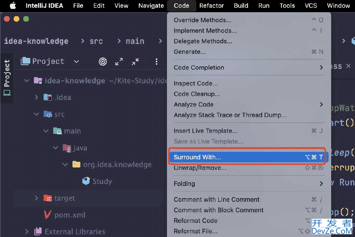Expand the External Libraries node
Image resolution: width=355 pixels, height=237 pixels.
coord(27,231)
